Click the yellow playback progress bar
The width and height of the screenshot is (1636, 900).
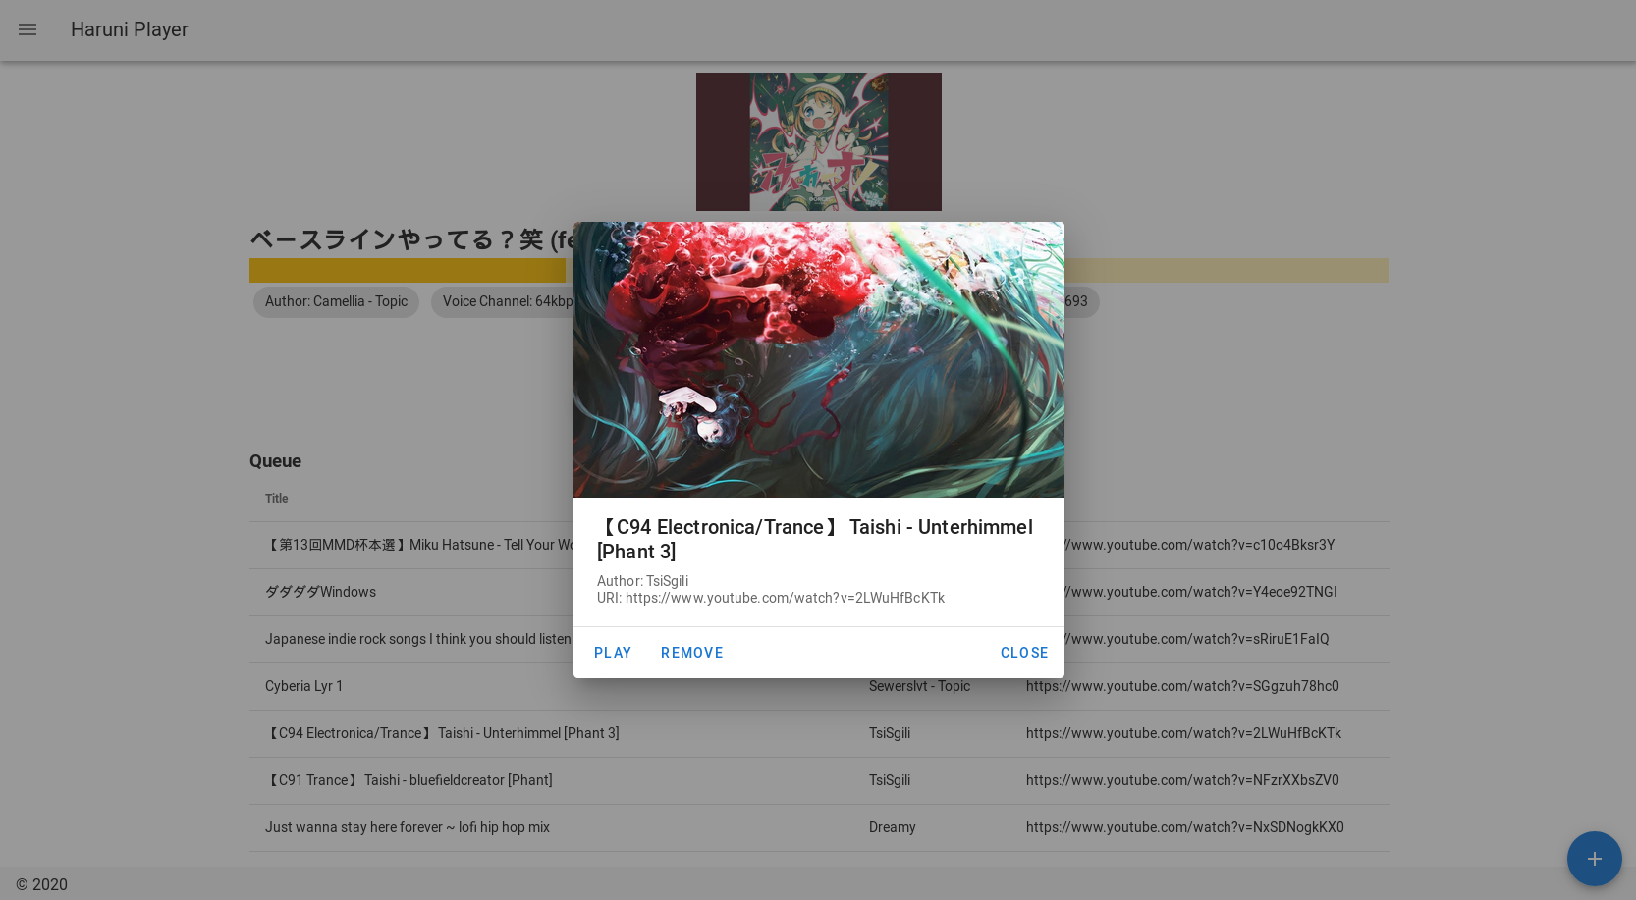(408, 270)
